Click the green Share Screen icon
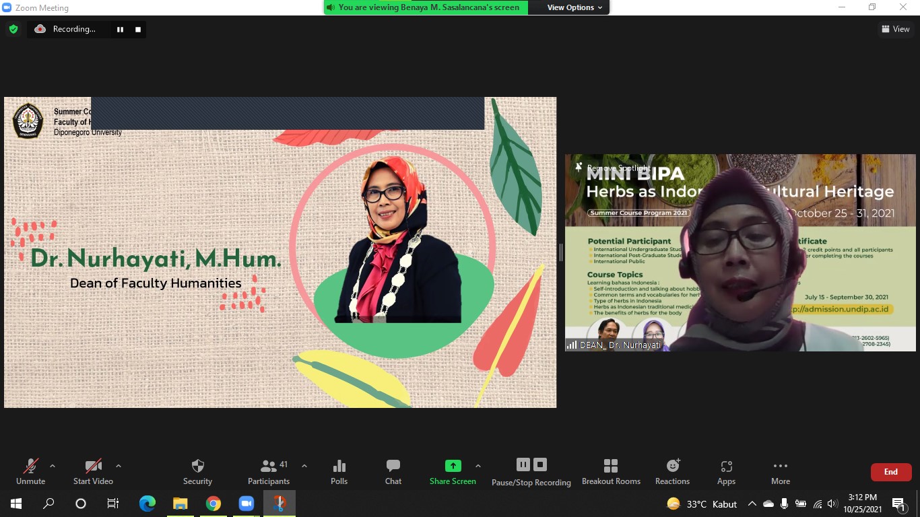Image resolution: width=920 pixels, height=517 pixels. coord(453,466)
